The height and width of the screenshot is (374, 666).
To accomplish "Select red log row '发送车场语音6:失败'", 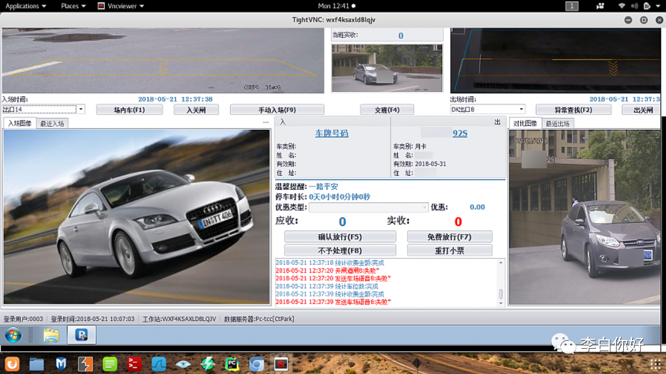I will 333,302.
